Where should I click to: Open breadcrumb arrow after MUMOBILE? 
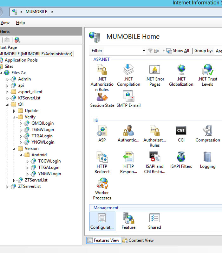click(52, 12)
